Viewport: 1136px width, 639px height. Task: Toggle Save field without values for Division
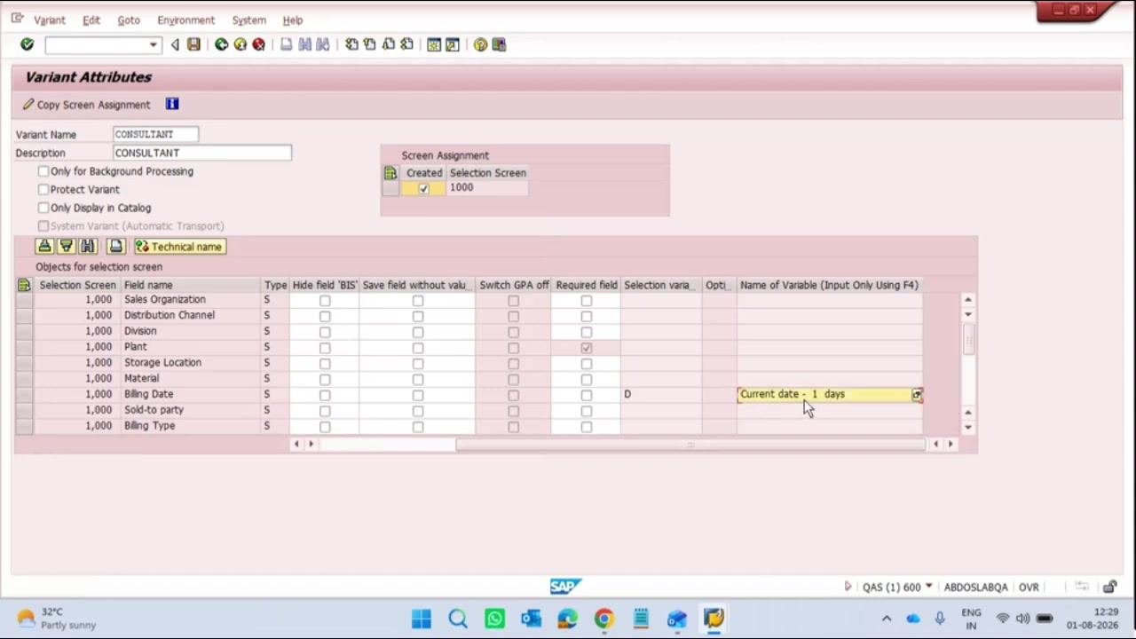[418, 332]
